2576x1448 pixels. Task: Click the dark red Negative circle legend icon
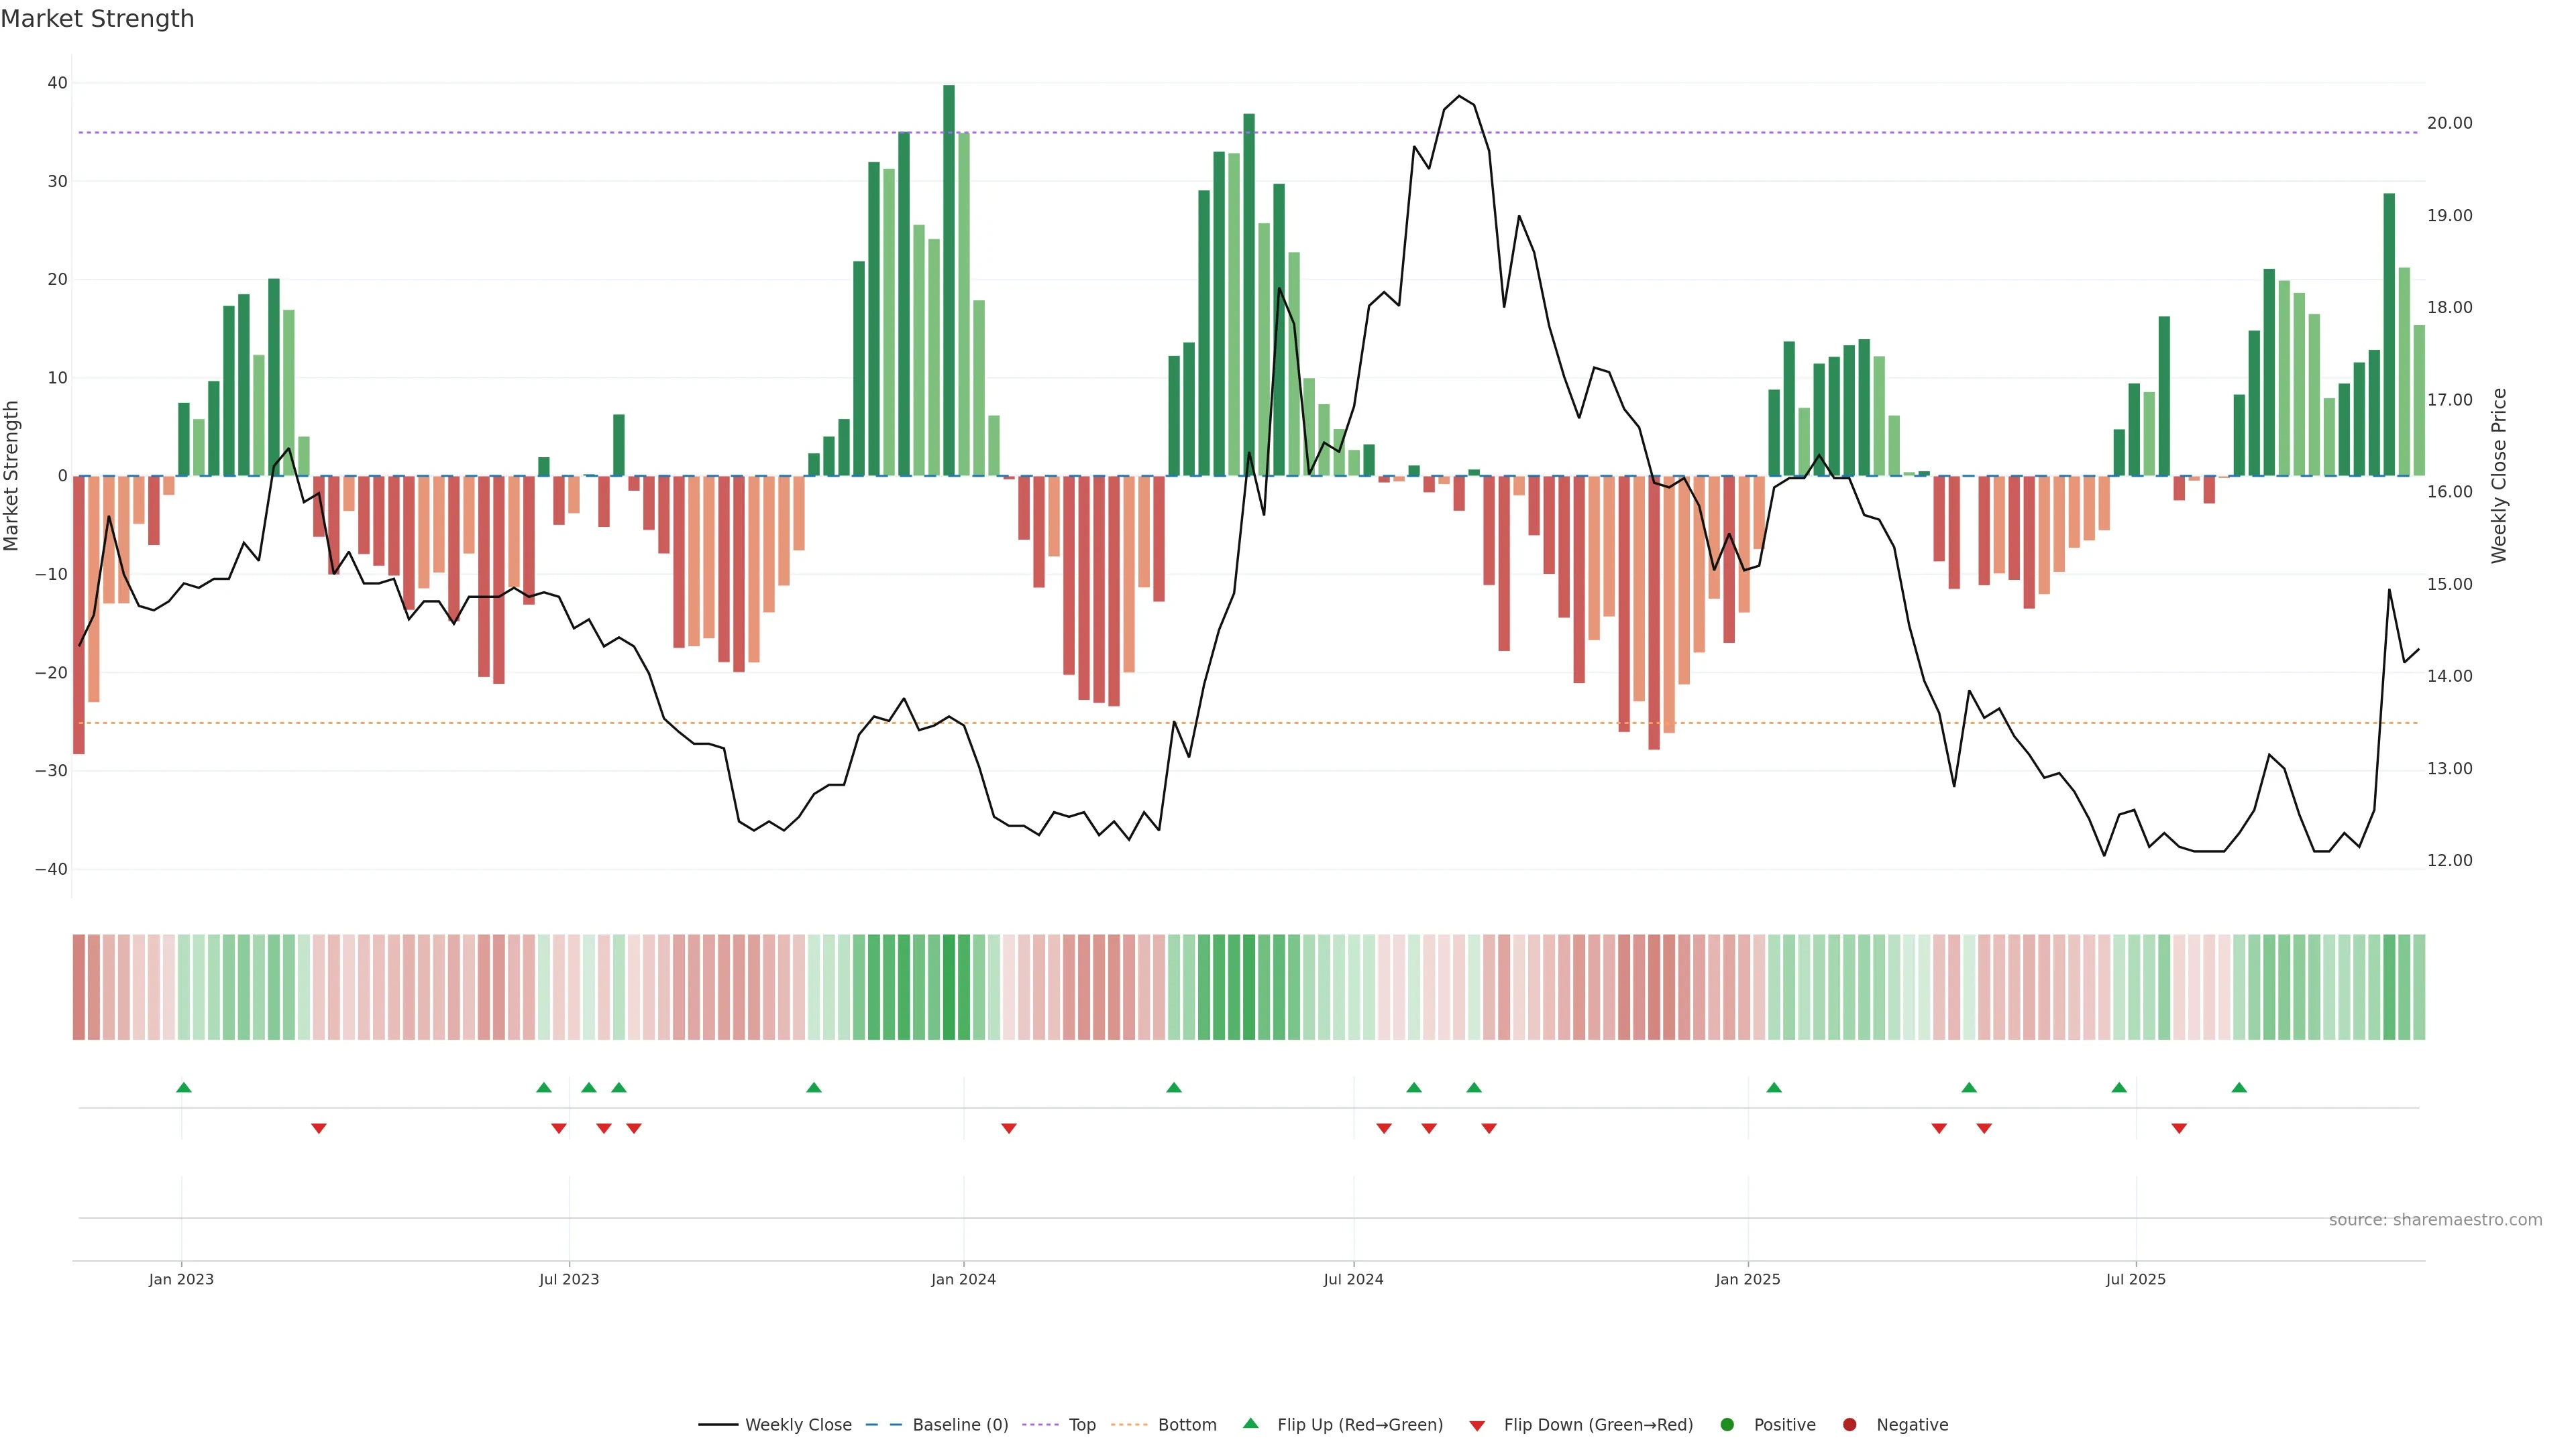1849,1424
